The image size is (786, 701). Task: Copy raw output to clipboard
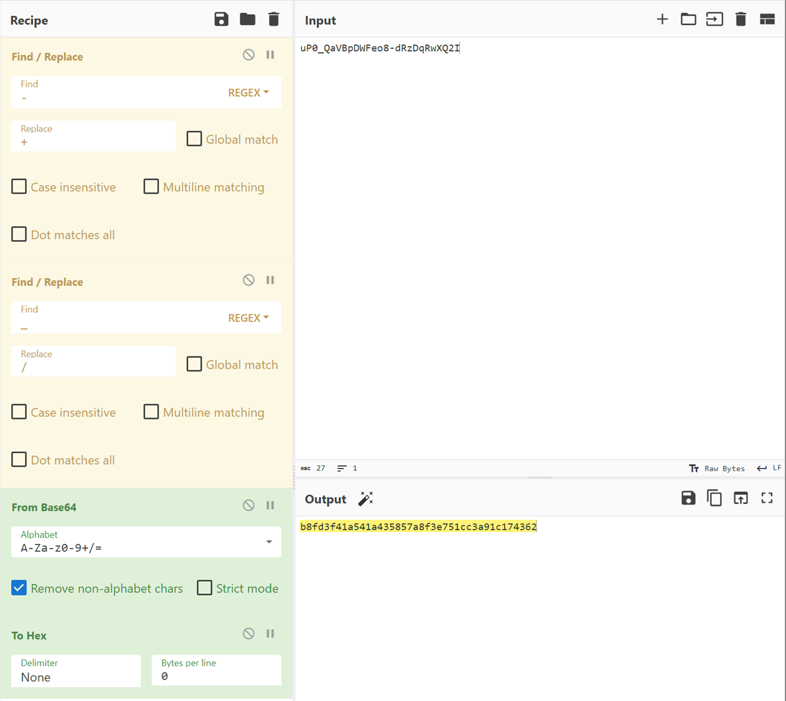point(714,498)
